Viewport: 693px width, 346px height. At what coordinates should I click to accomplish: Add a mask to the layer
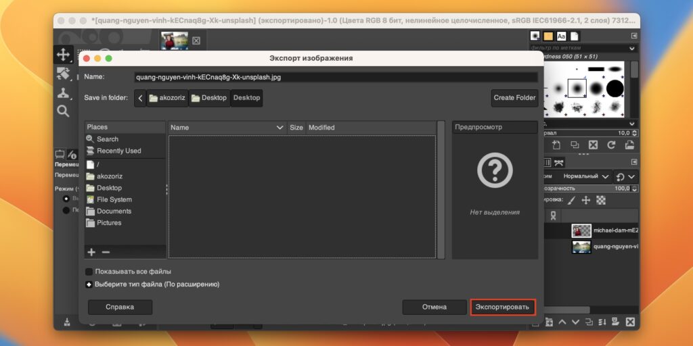pyautogui.click(x=616, y=322)
